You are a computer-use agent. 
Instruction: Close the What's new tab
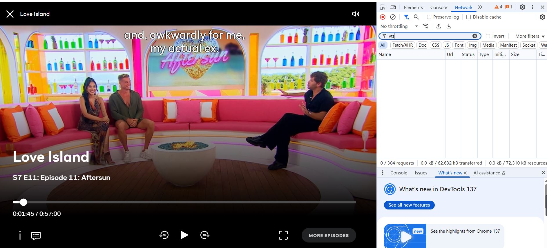(x=465, y=173)
